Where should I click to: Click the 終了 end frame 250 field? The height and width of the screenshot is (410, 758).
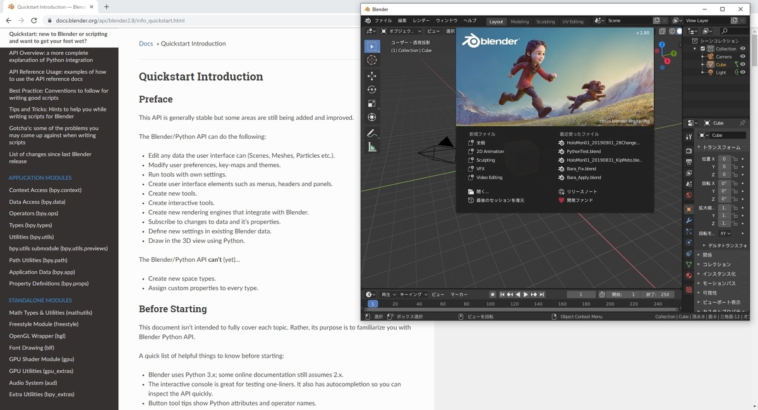[658, 295]
